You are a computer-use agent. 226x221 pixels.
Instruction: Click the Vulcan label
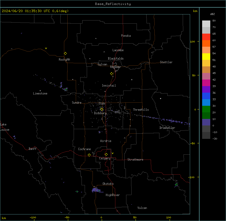tap(142, 208)
